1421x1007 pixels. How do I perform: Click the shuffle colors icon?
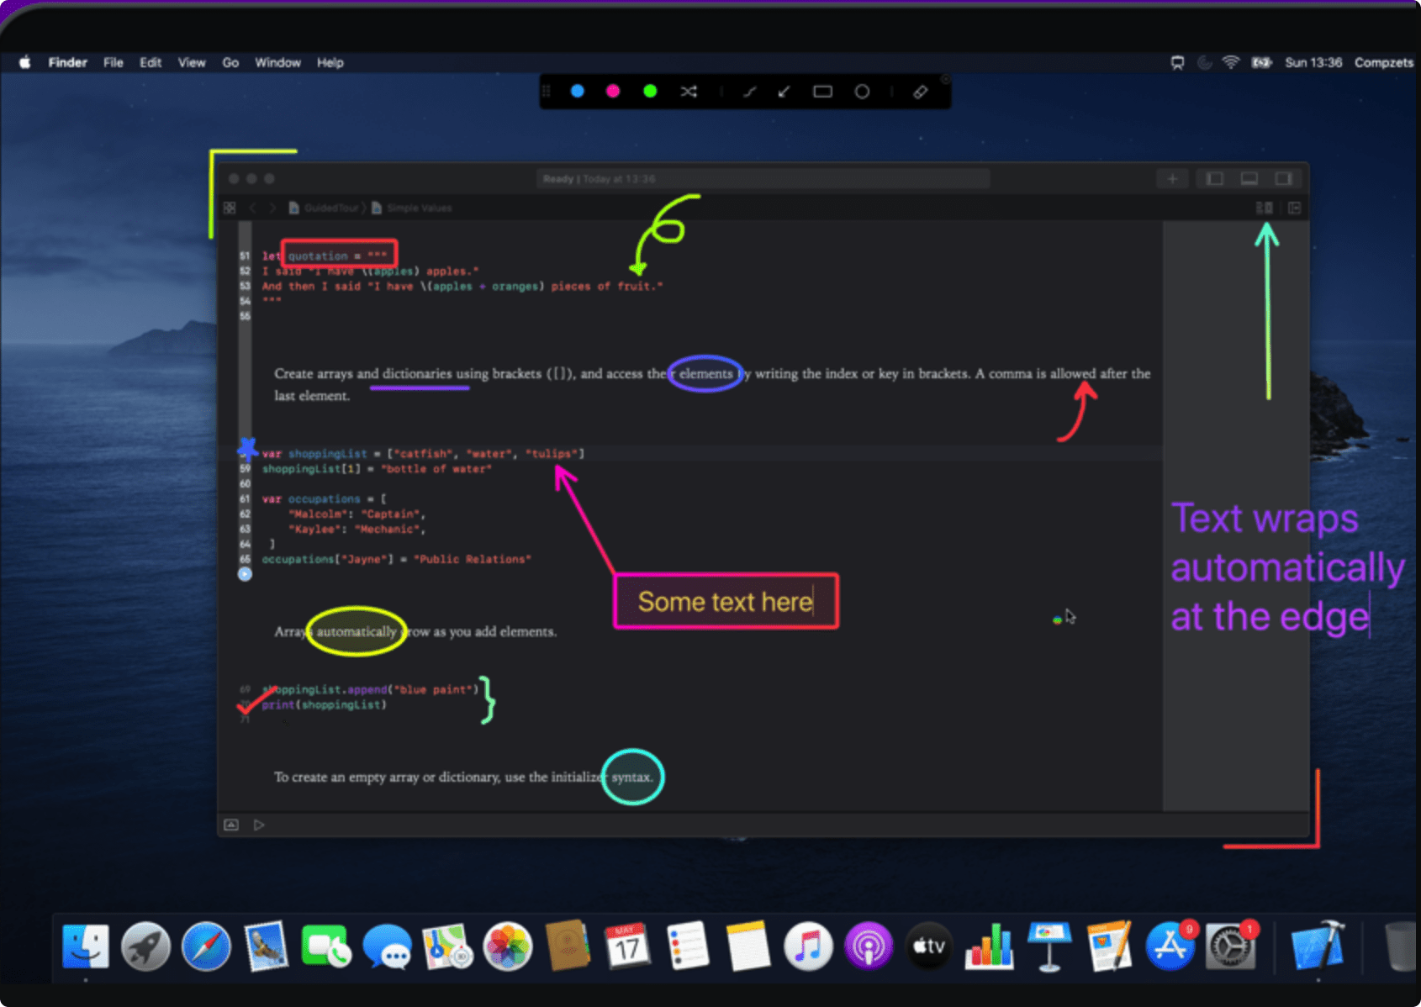(x=689, y=91)
